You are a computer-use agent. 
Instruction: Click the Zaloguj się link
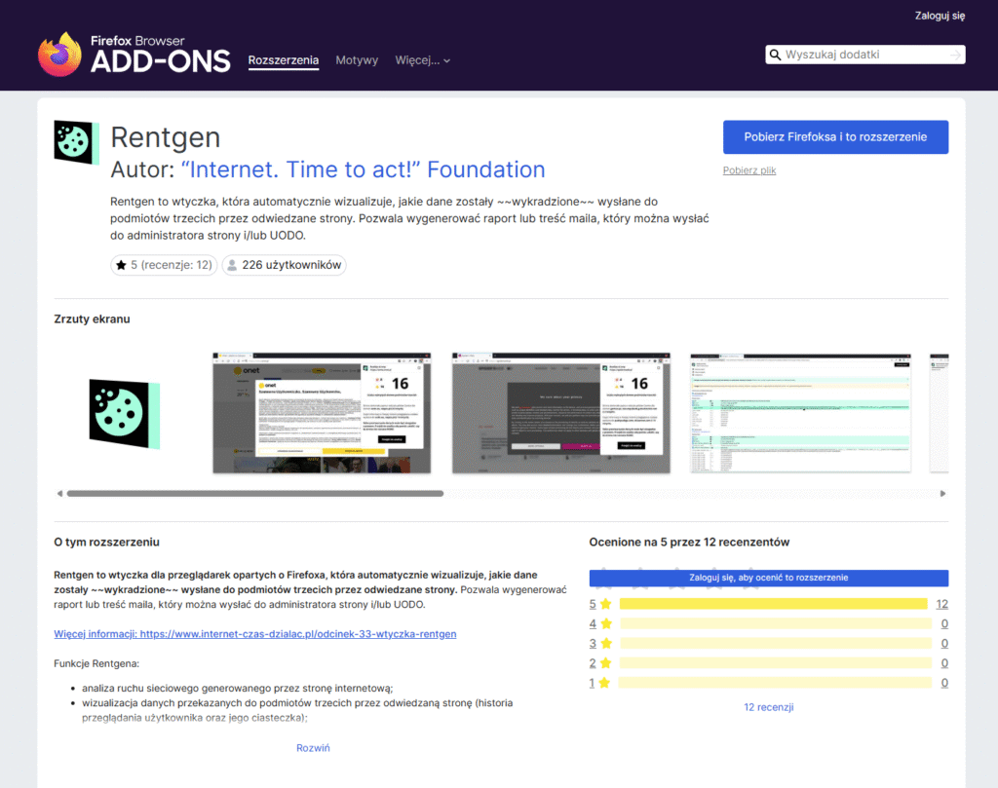pyautogui.click(x=939, y=16)
